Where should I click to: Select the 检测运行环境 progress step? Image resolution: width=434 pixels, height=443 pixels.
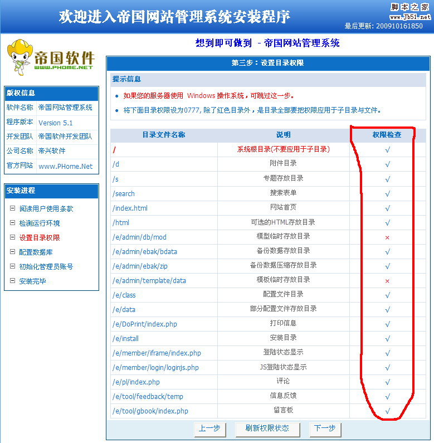40,223
